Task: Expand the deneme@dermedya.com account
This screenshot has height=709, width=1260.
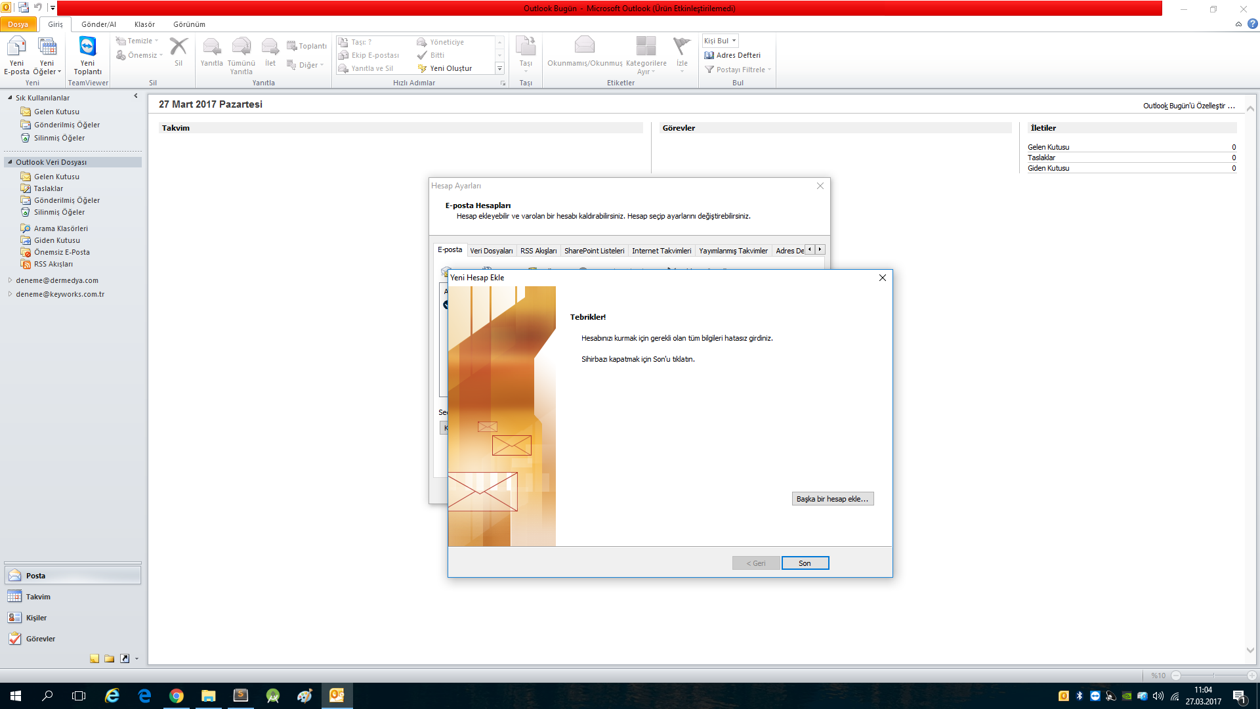Action: pyautogui.click(x=10, y=280)
